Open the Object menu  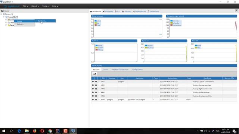tap(35, 6)
